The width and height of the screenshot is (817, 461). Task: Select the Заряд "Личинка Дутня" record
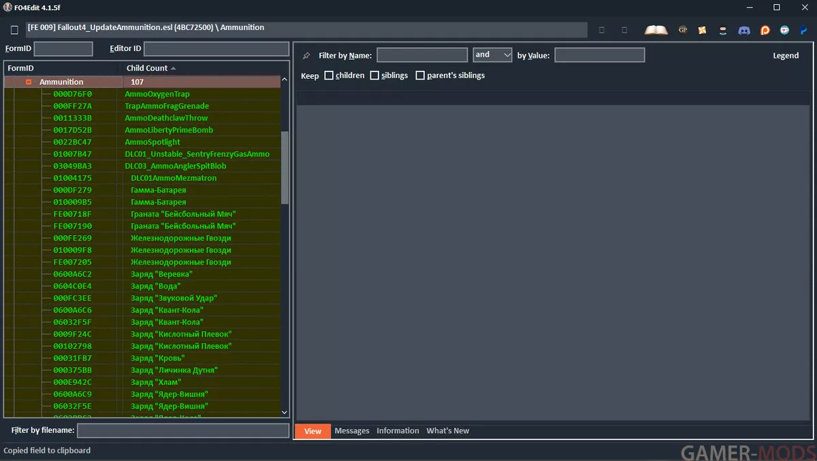142,370
